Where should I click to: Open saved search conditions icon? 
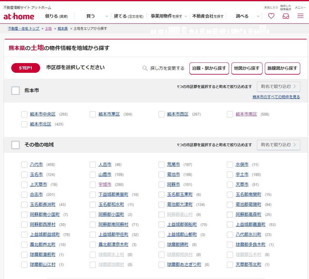pos(286,16)
